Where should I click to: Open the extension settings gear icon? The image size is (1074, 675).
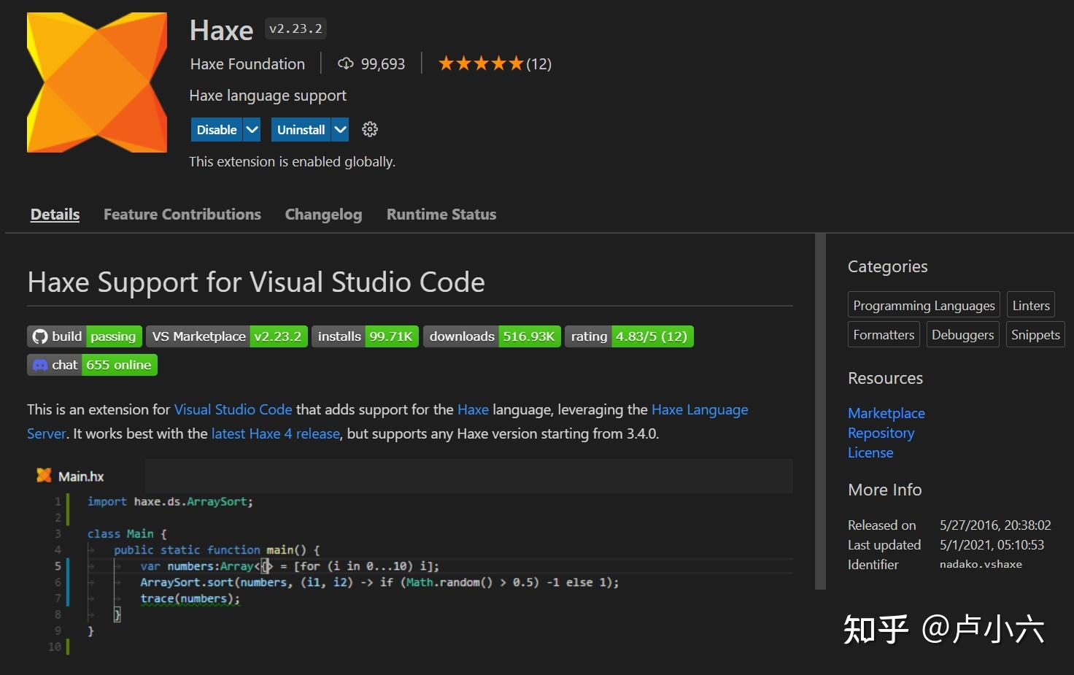point(370,130)
